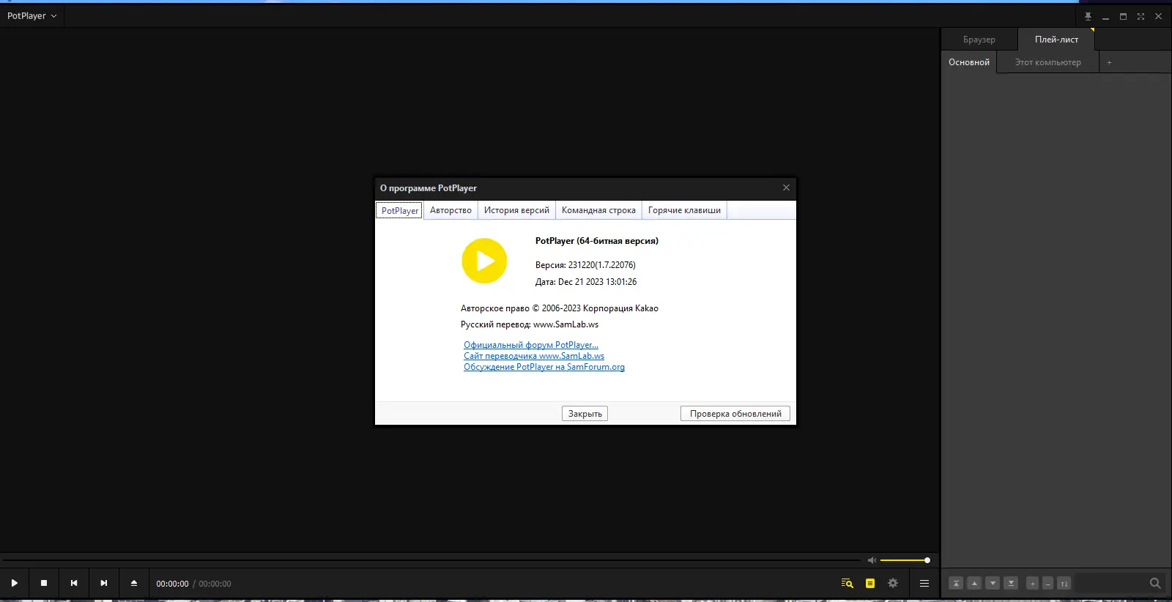This screenshot has height=602, width=1172.
Task: Move playlist item up one position
Action: [x=974, y=583]
